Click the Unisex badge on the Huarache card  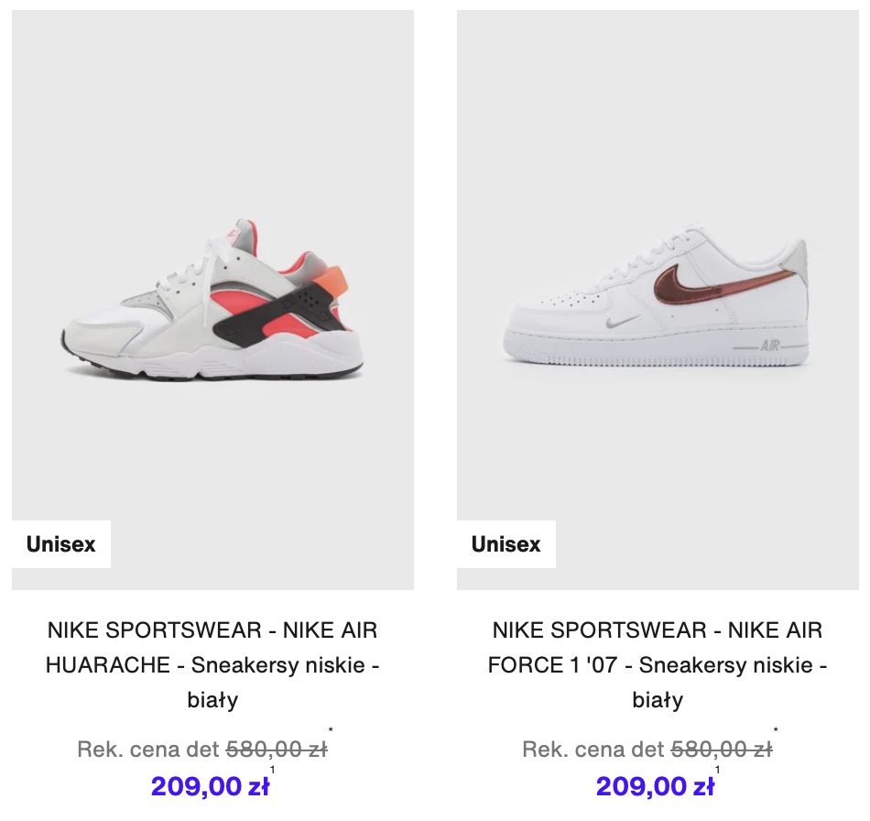click(61, 544)
